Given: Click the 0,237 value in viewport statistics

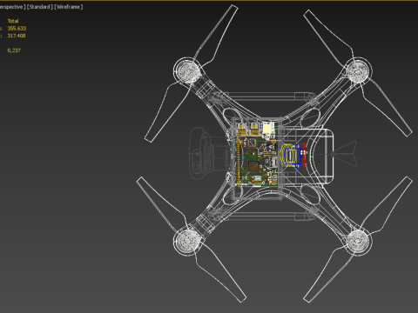Looking at the screenshot, I should pos(14,50).
